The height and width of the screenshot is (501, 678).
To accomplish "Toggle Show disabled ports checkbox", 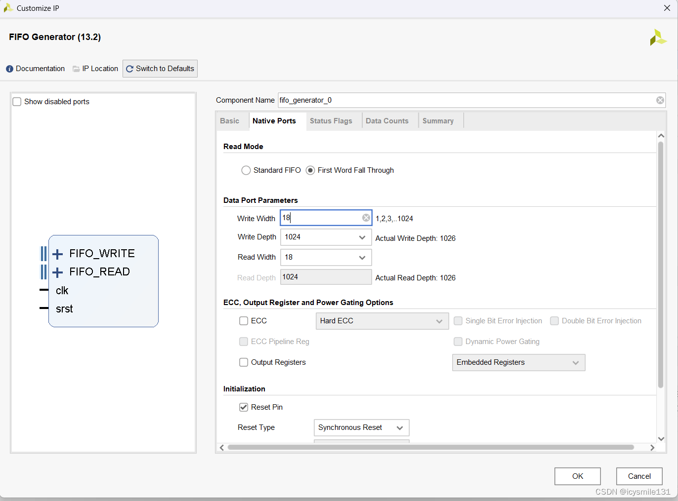I will point(17,102).
